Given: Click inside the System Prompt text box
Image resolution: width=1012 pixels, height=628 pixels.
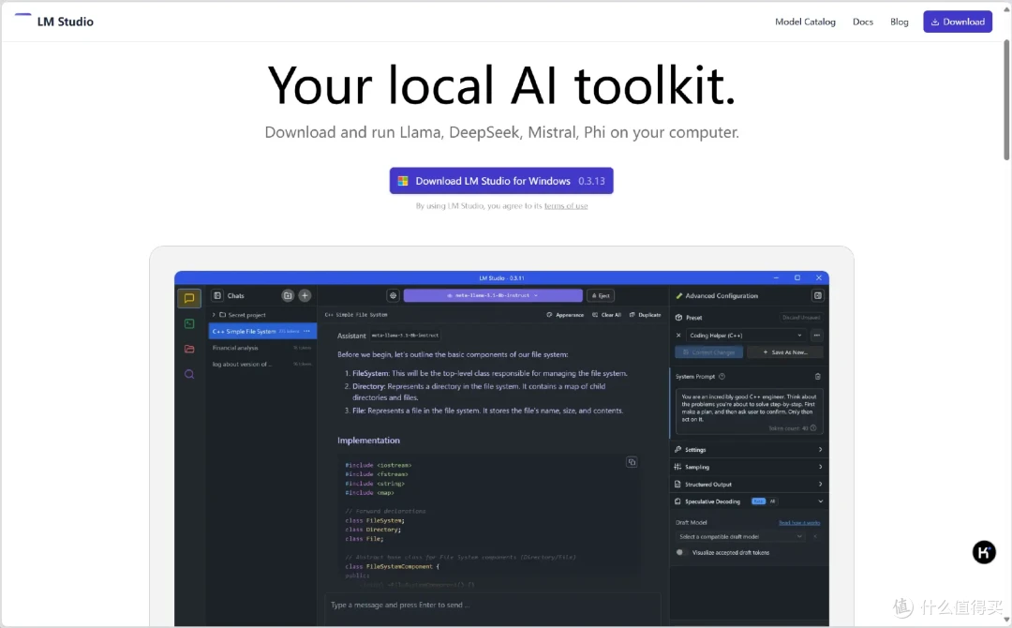Looking at the screenshot, I should coord(749,411).
